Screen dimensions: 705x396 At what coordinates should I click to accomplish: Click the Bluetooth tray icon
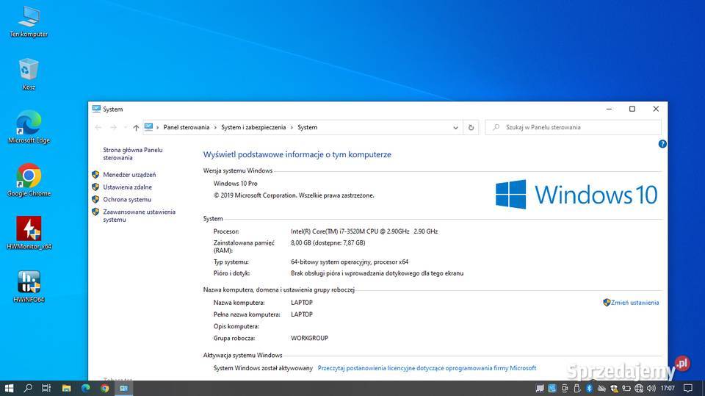590,388
